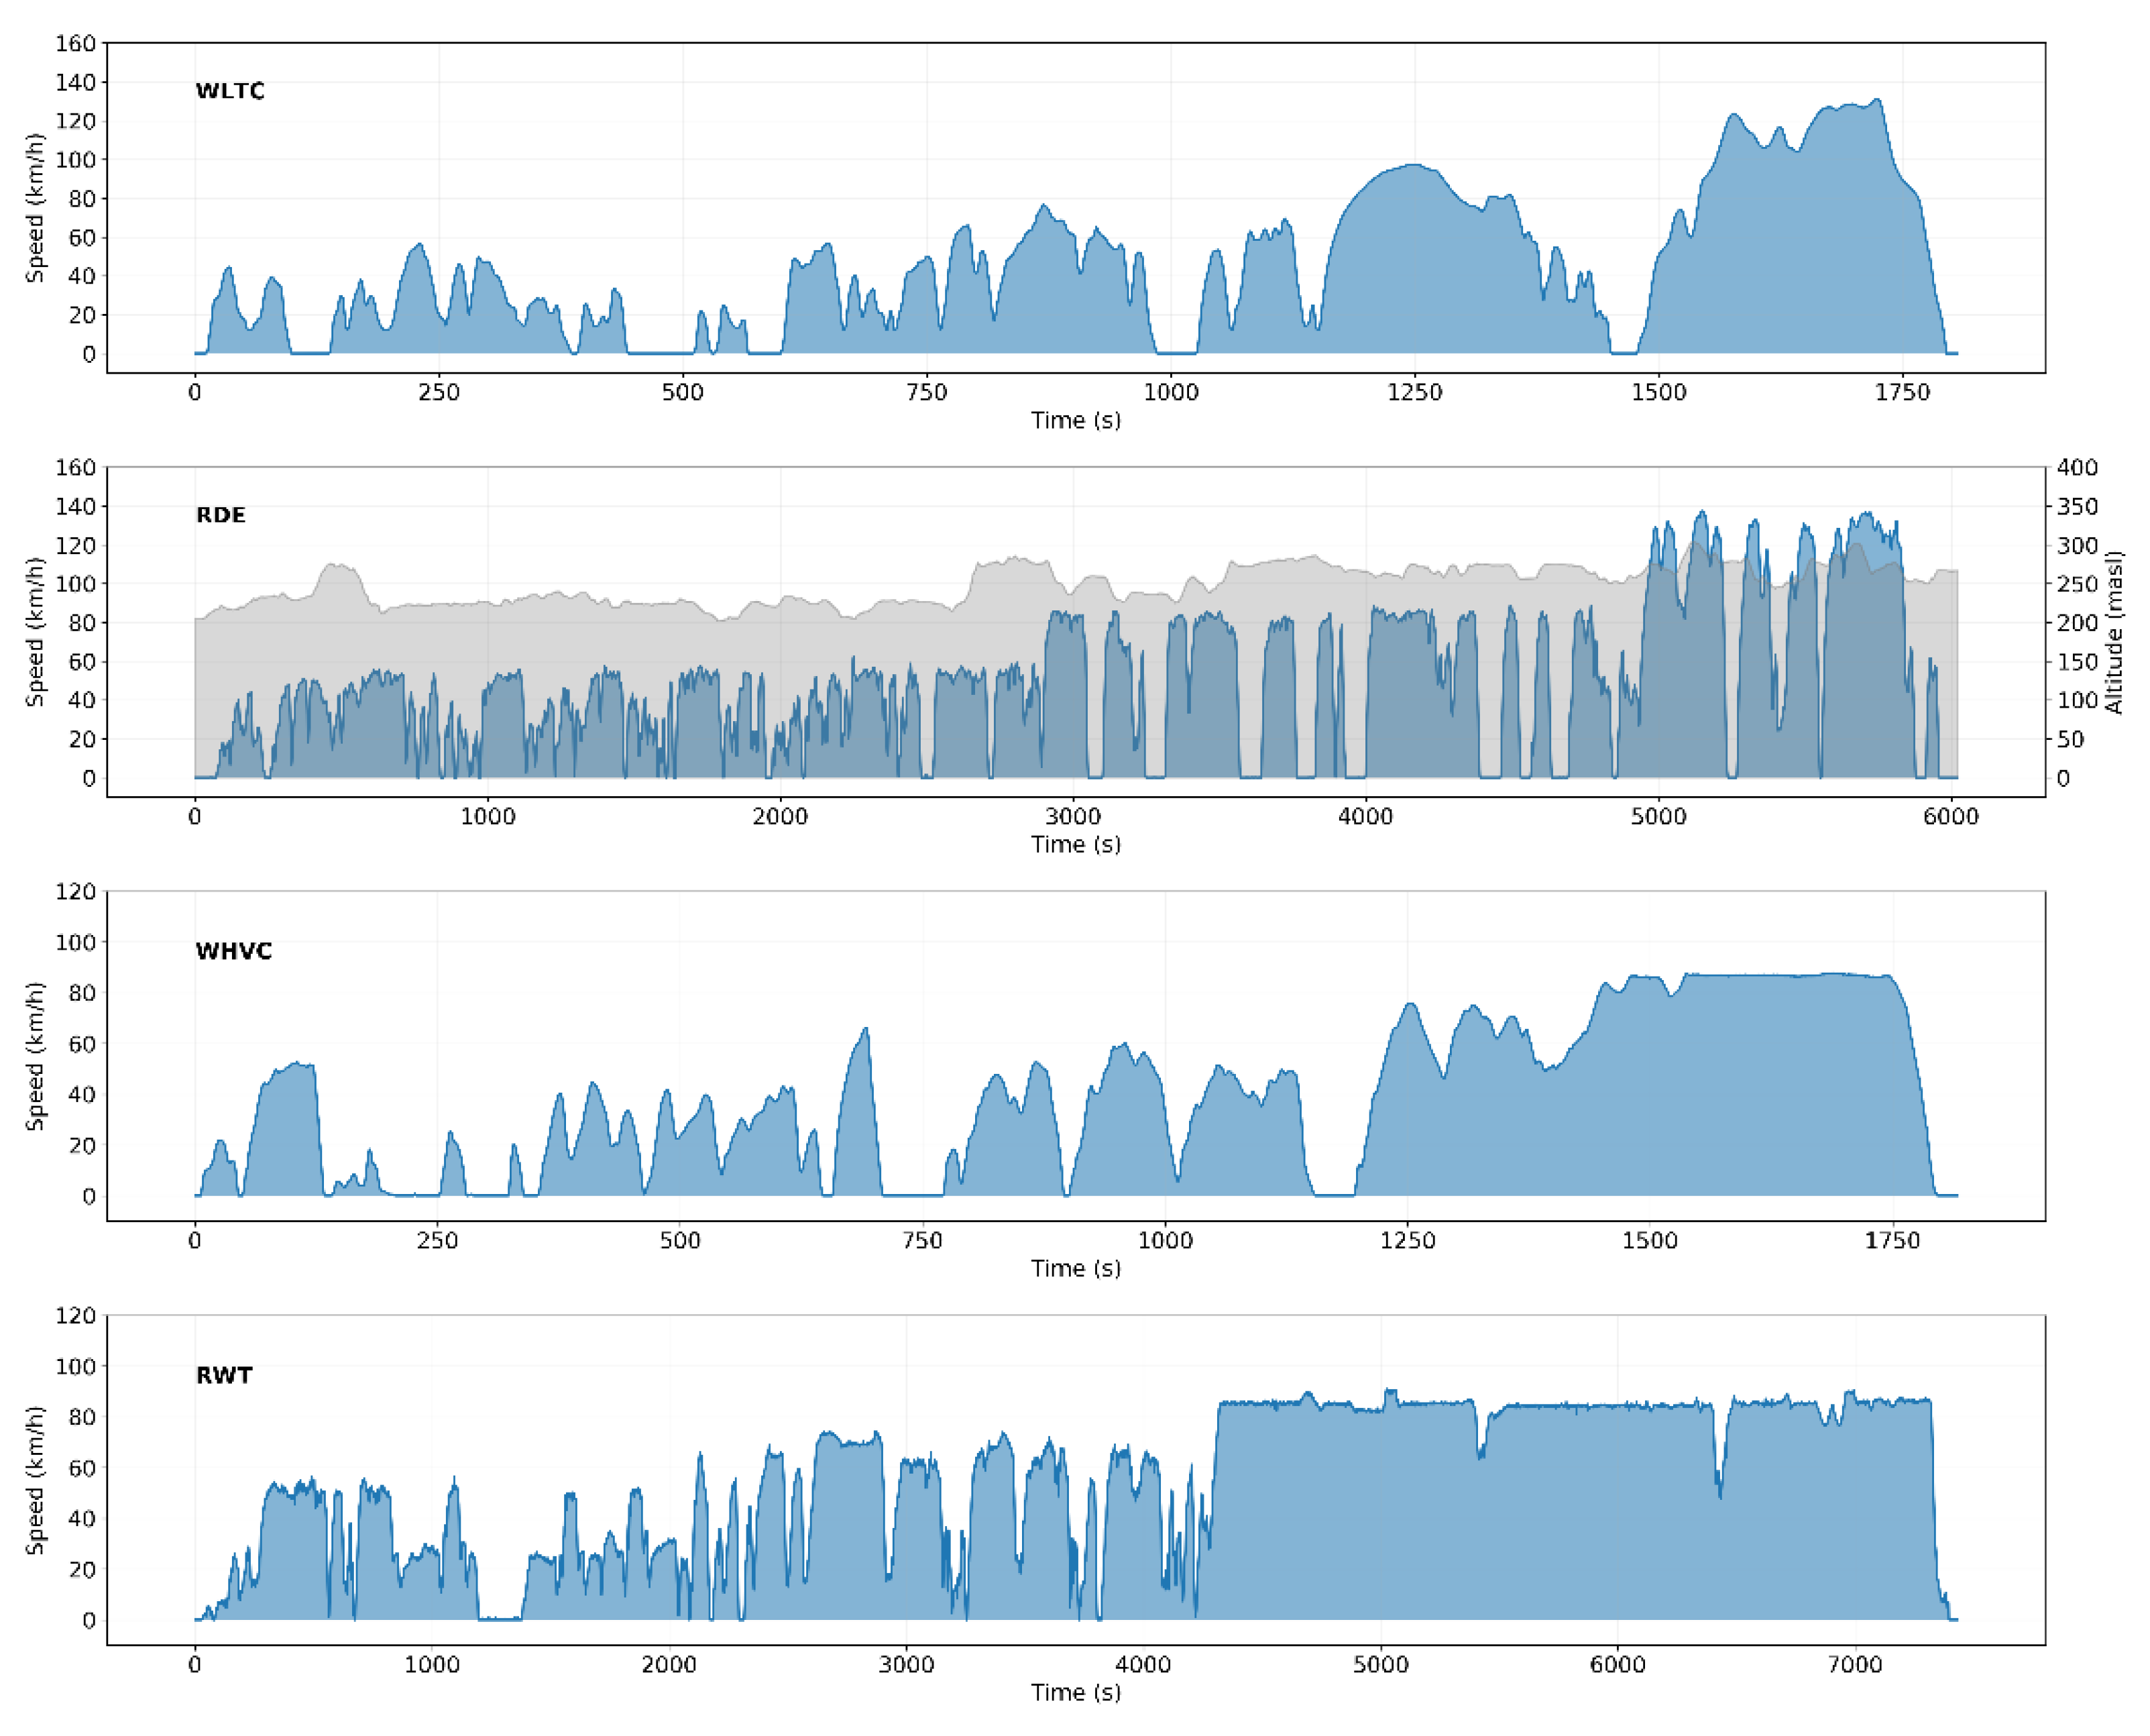Click the RWT panel title label
Viewport: 2150px width, 1736px height.
tap(225, 1375)
